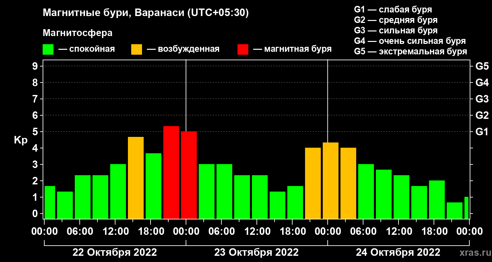This screenshot has width=492, height=262.
Task: Click the orange bar near 15:00 on 22 October
Action: click(136, 178)
